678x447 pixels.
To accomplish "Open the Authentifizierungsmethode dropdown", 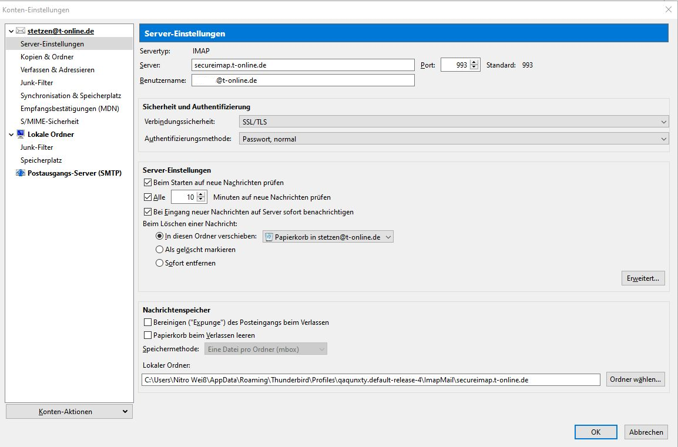I will [x=454, y=139].
